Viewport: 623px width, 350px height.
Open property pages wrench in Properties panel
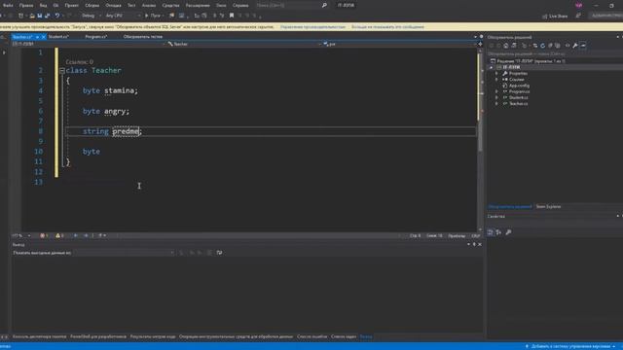click(508, 232)
